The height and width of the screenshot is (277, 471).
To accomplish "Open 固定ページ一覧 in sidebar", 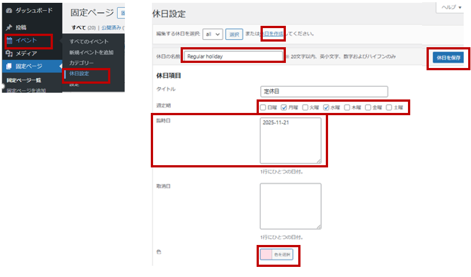I will tap(24, 80).
